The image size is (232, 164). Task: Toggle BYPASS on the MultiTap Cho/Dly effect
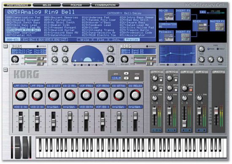point(38,46)
